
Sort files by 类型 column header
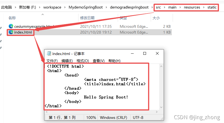[x=123, y=18]
